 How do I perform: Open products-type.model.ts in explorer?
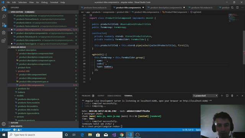pyautogui.click(x=29, y=113)
